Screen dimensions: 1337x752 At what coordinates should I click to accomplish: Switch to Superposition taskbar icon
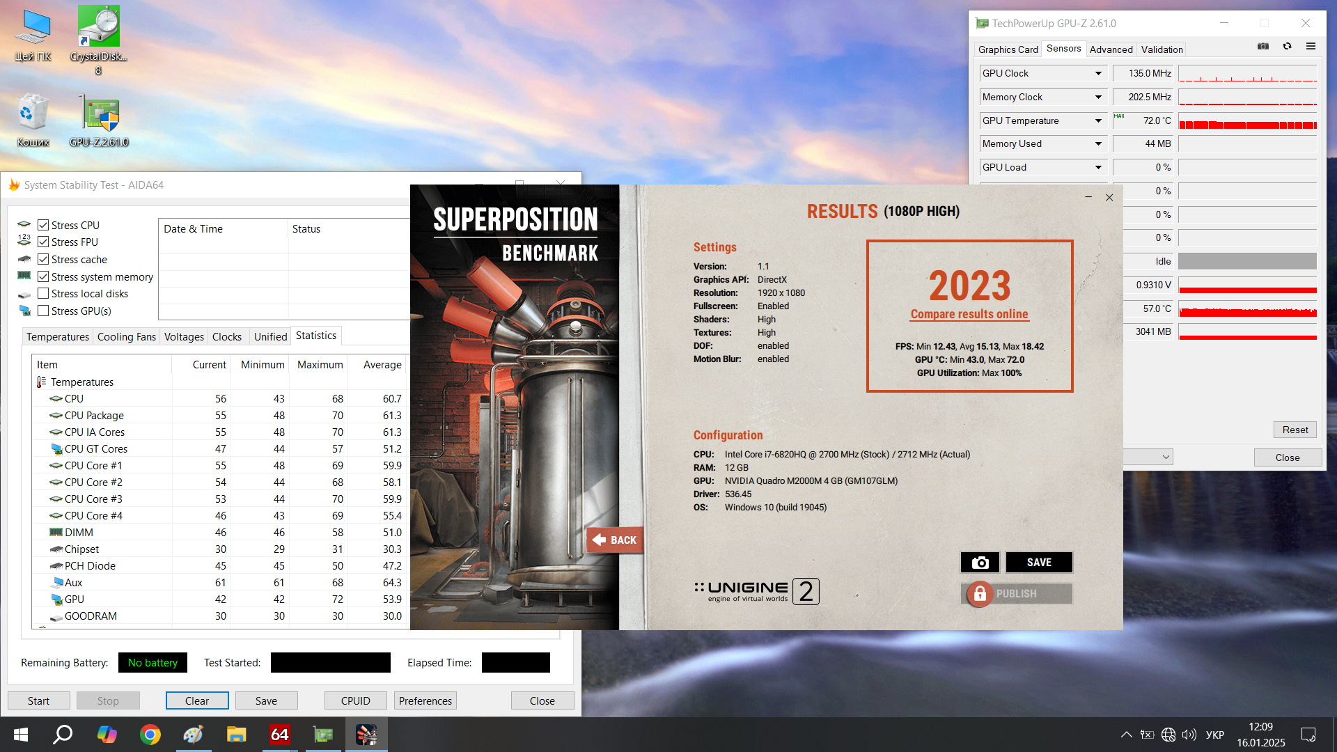tap(366, 735)
